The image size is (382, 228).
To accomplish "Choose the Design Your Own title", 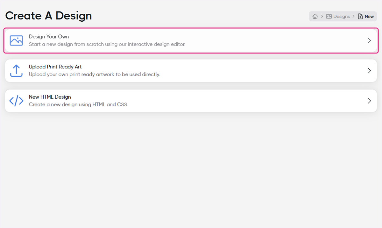I will click(x=49, y=37).
